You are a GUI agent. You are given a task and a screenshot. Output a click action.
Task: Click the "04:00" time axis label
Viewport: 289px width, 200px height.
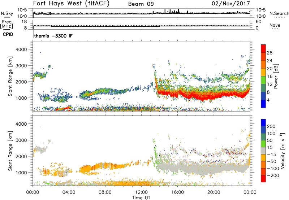coord(69,192)
